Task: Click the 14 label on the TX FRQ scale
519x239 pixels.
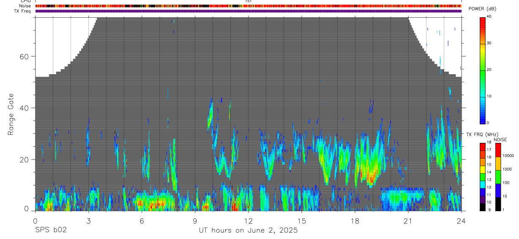Action: (489, 172)
